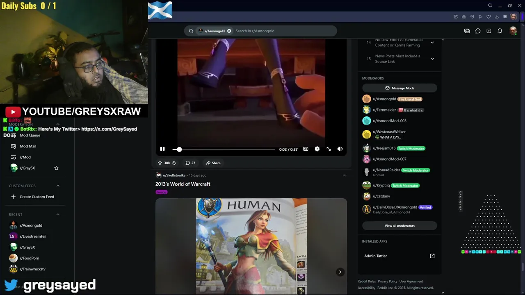Viewport: 525px width, 295px height.
Task: Take a snapshot with the camera icon
Action: tap(464, 17)
